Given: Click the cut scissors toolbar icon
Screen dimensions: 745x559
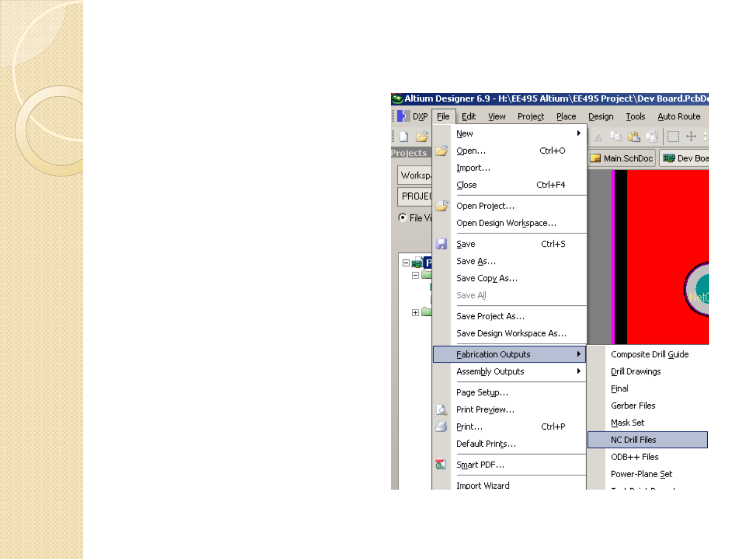Looking at the screenshot, I should click(x=598, y=137).
